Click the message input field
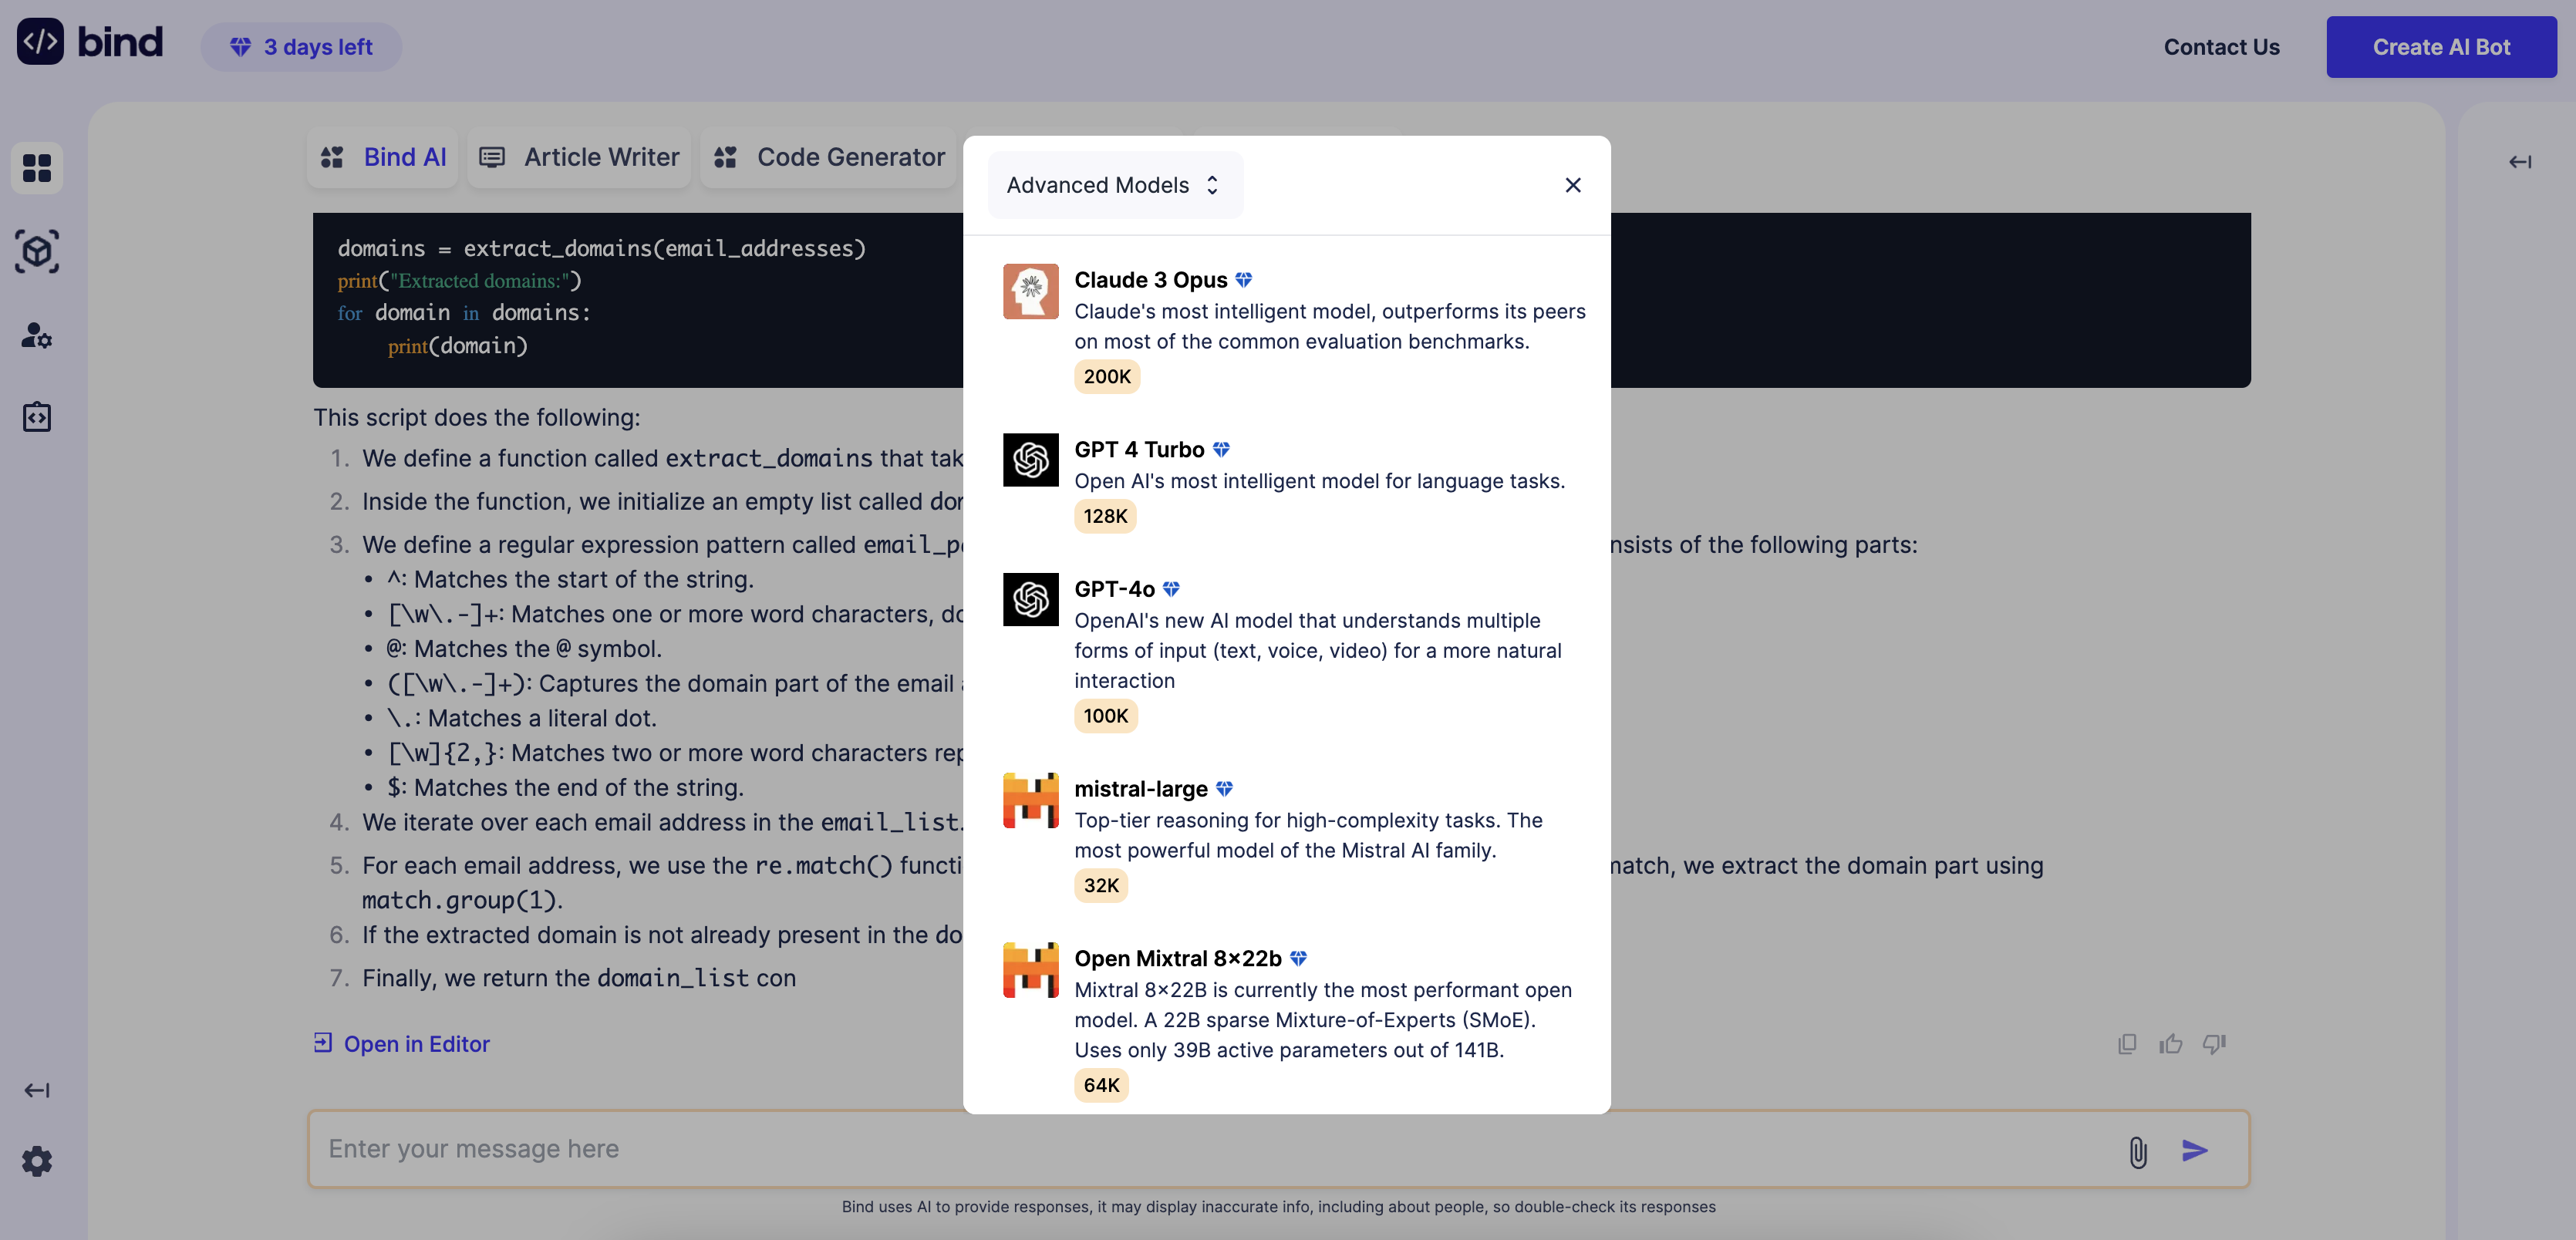 point(1200,1149)
